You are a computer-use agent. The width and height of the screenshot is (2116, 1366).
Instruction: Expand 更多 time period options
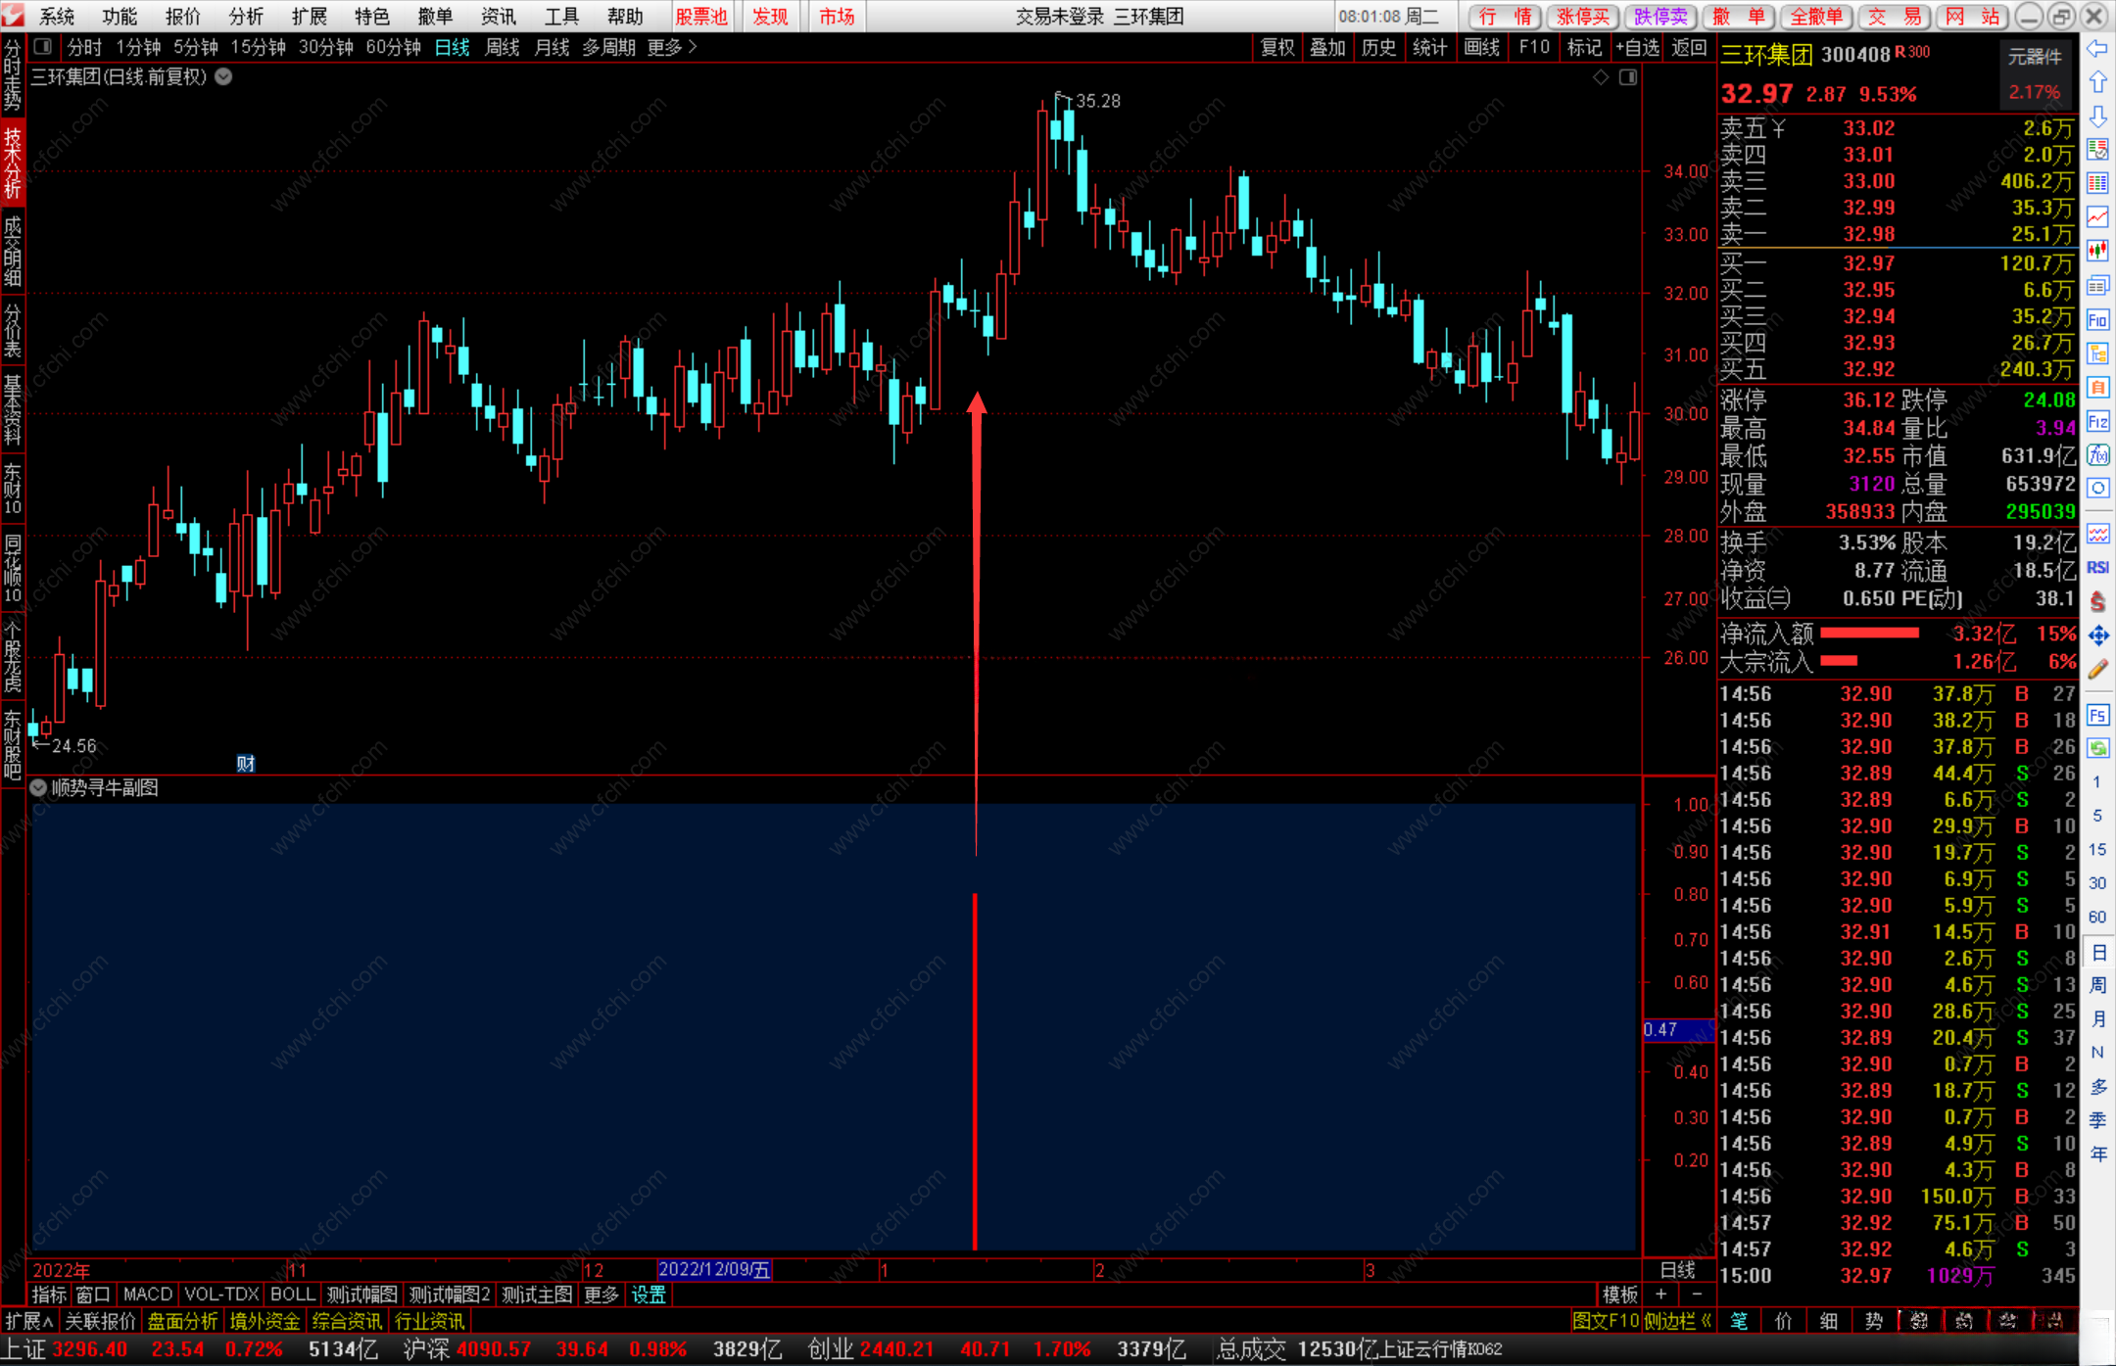coord(672,47)
